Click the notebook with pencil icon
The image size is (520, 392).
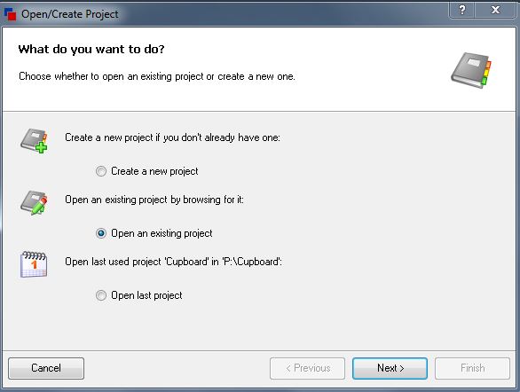click(34, 202)
